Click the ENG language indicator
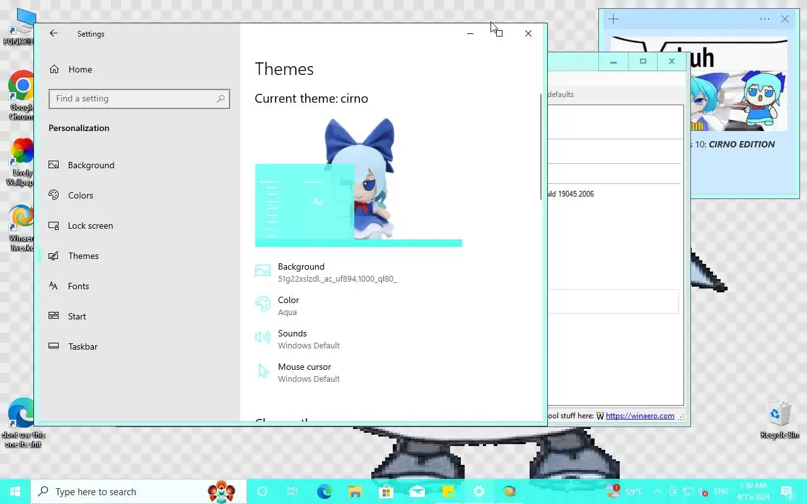807x504 pixels. point(721,491)
